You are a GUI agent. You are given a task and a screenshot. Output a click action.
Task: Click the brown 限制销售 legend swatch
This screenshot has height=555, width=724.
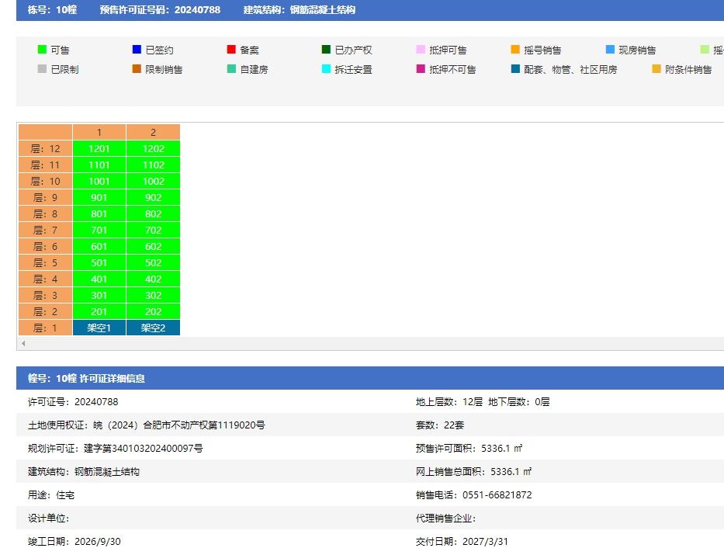coord(137,69)
